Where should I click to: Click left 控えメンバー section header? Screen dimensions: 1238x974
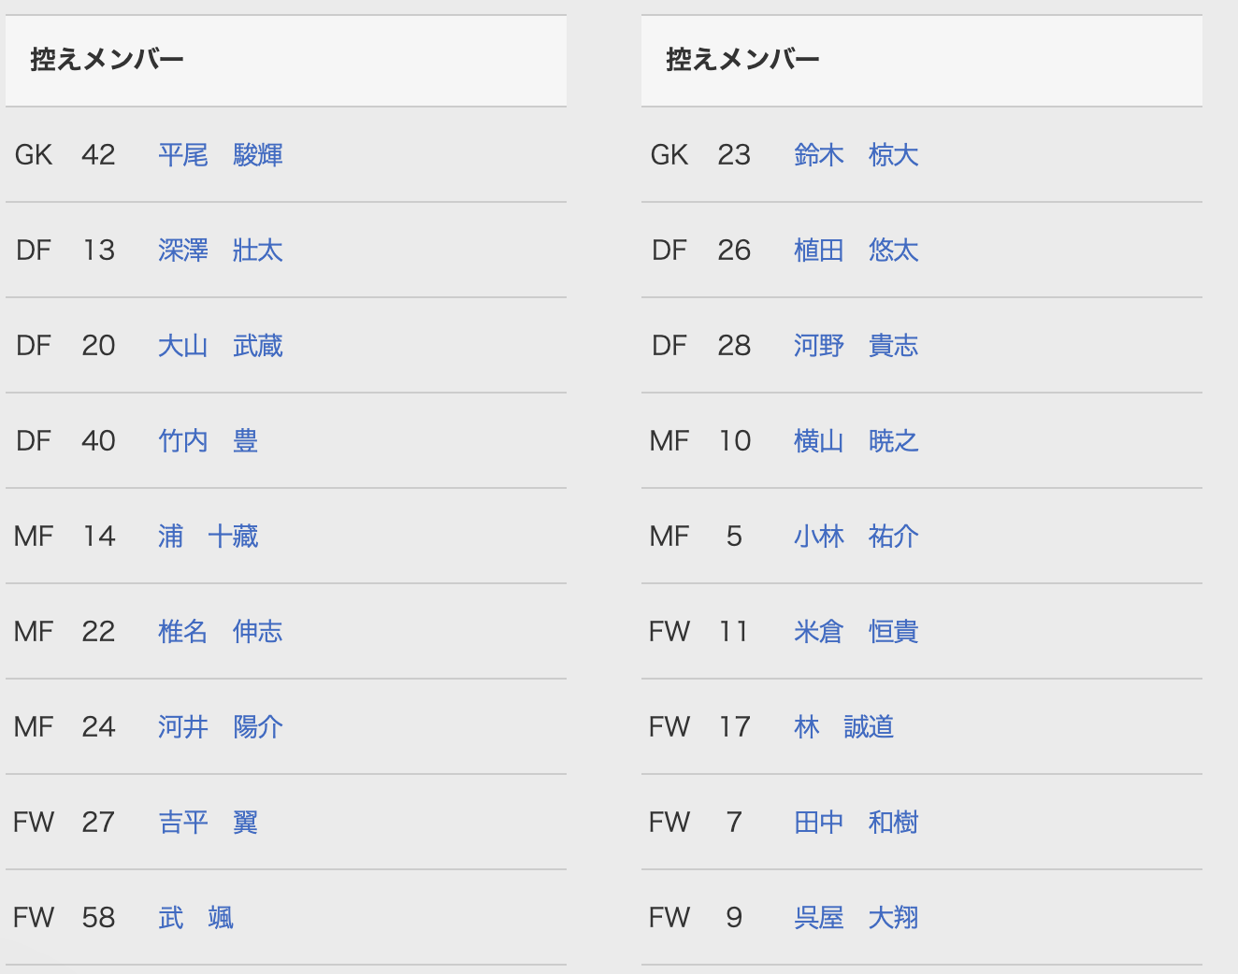[x=107, y=60]
